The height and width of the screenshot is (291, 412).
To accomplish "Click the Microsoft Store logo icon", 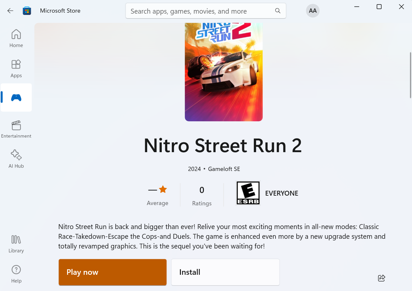I will click(x=27, y=11).
